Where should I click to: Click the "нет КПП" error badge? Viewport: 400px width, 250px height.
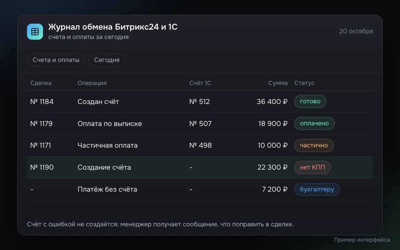click(x=312, y=168)
